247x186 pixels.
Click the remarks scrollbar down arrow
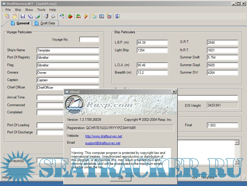point(237,162)
